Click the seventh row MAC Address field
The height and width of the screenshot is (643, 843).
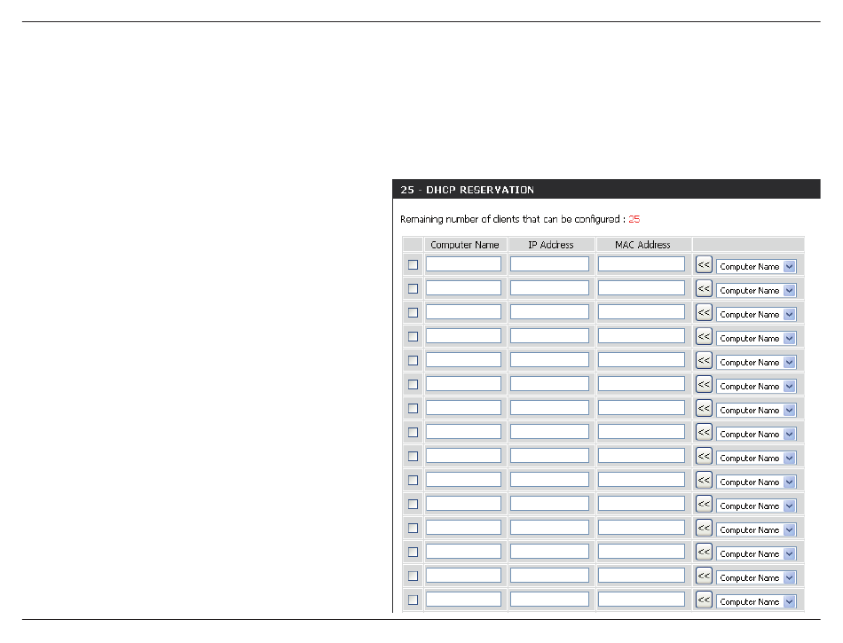[x=642, y=407]
